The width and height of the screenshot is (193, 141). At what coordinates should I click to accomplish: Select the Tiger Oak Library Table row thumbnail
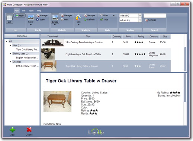[49, 66]
